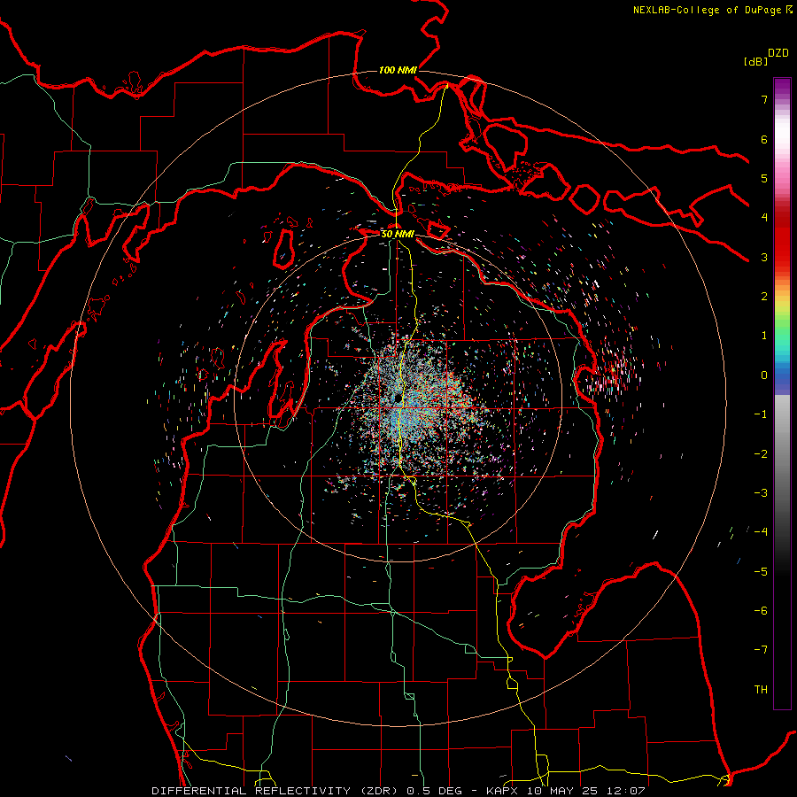Click the positive 5 scale value
The height and width of the screenshot is (797, 797).
click(x=764, y=178)
